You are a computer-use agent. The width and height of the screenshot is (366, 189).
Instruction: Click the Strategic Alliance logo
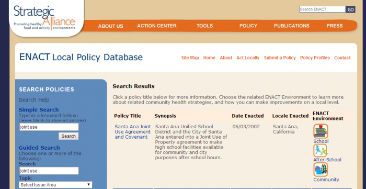click(44, 17)
